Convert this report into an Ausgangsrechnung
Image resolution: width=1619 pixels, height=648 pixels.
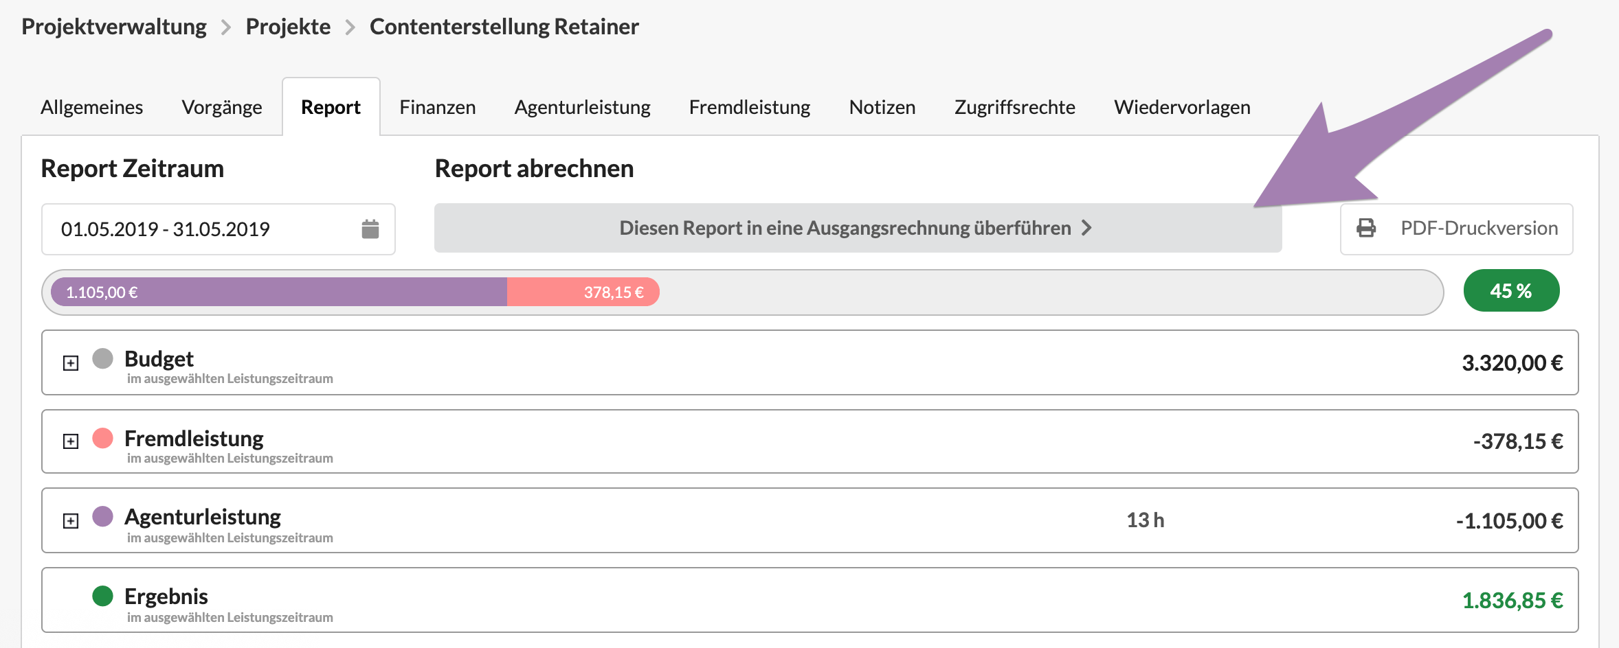857,228
